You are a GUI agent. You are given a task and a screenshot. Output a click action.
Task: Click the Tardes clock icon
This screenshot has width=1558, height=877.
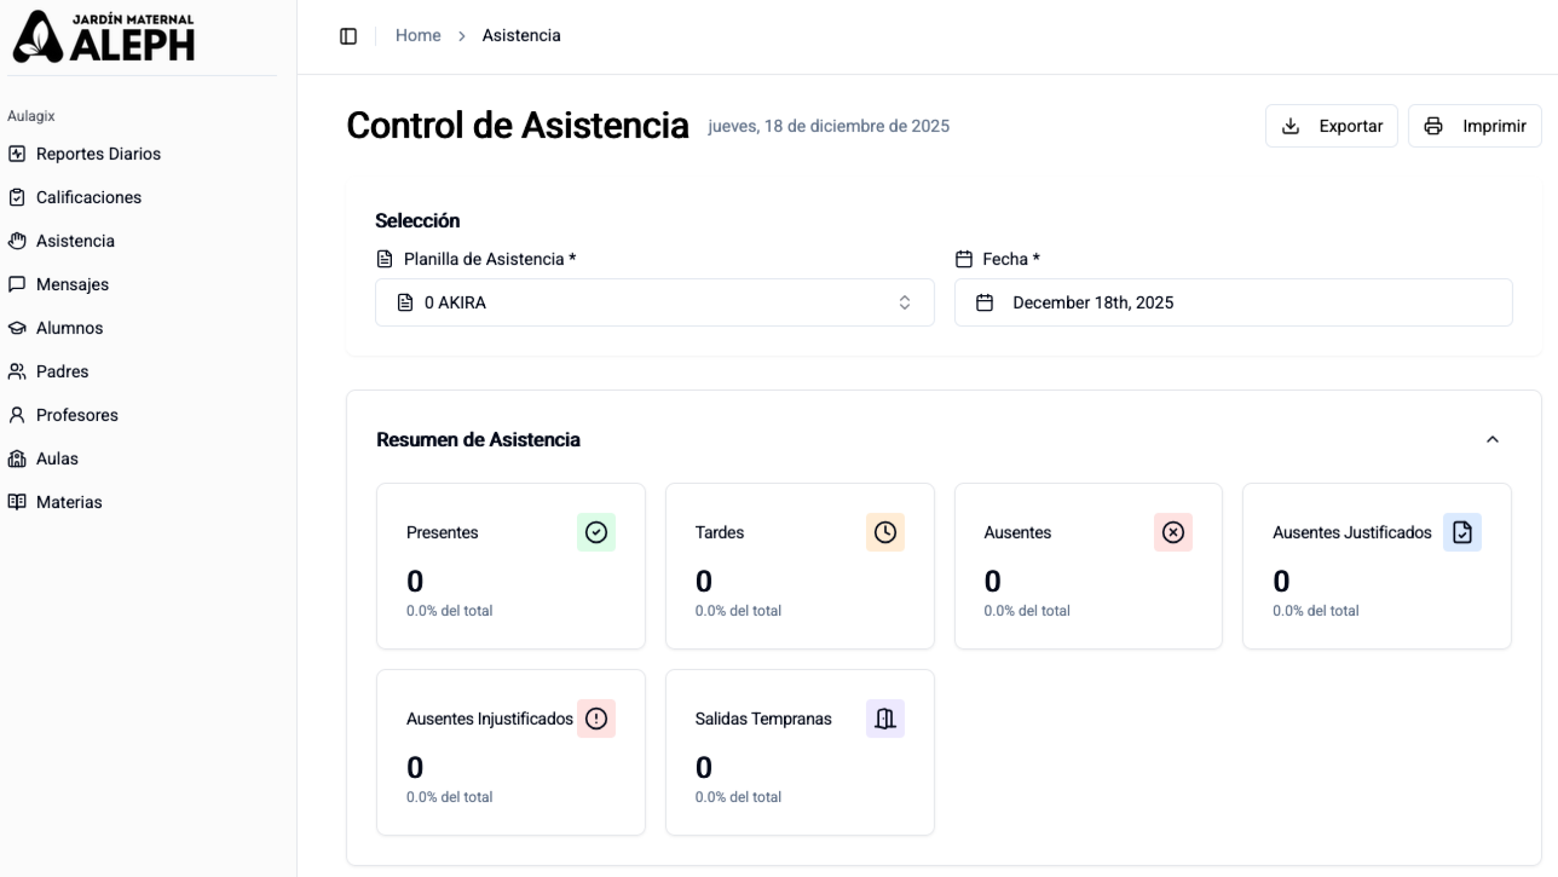click(885, 533)
